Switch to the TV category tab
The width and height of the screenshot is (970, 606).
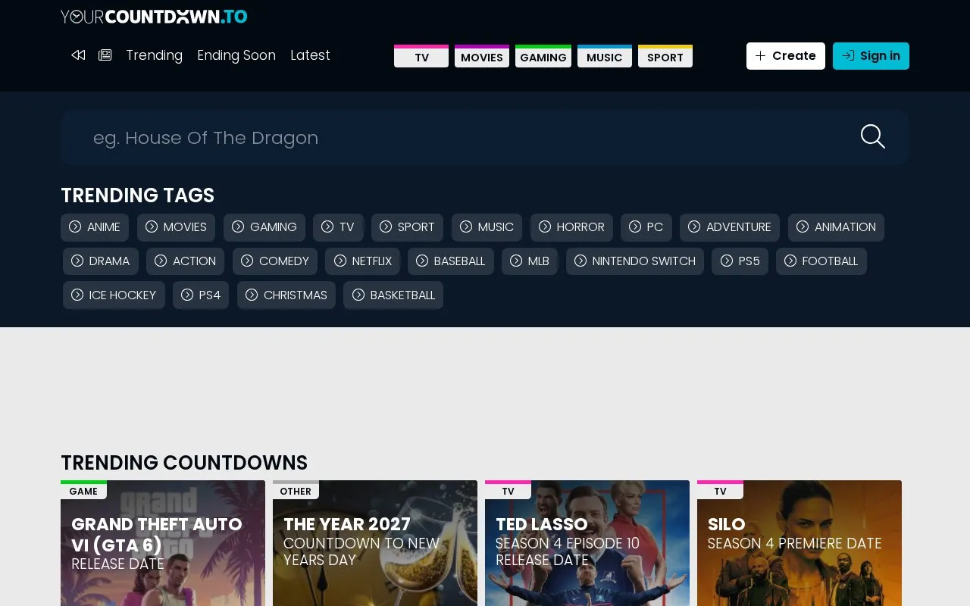coord(421,57)
